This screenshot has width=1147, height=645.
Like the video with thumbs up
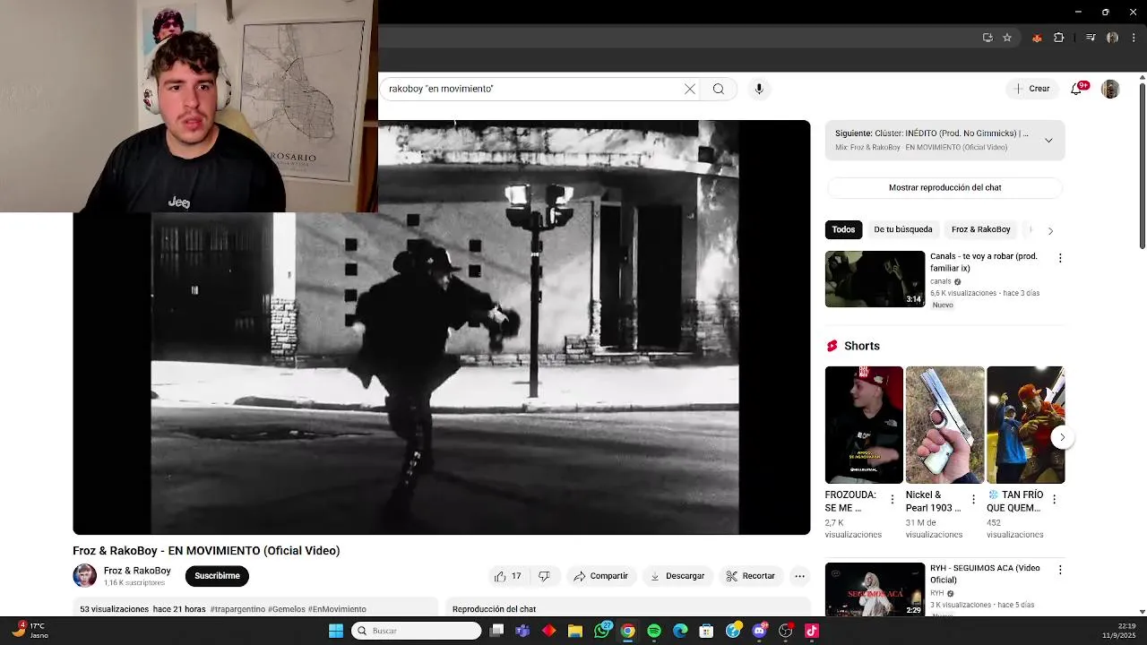(x=508, y=576)
